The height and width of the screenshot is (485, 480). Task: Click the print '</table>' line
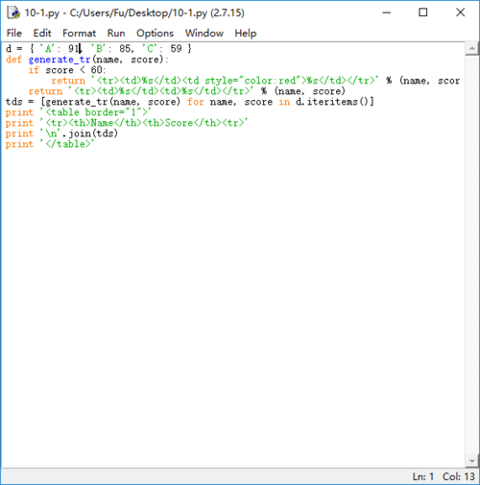50,144
